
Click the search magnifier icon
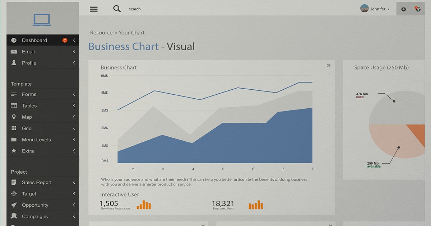click(117, 9)
